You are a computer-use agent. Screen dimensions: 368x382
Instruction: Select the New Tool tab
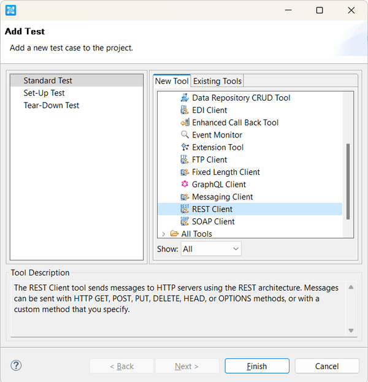point(172,81)
